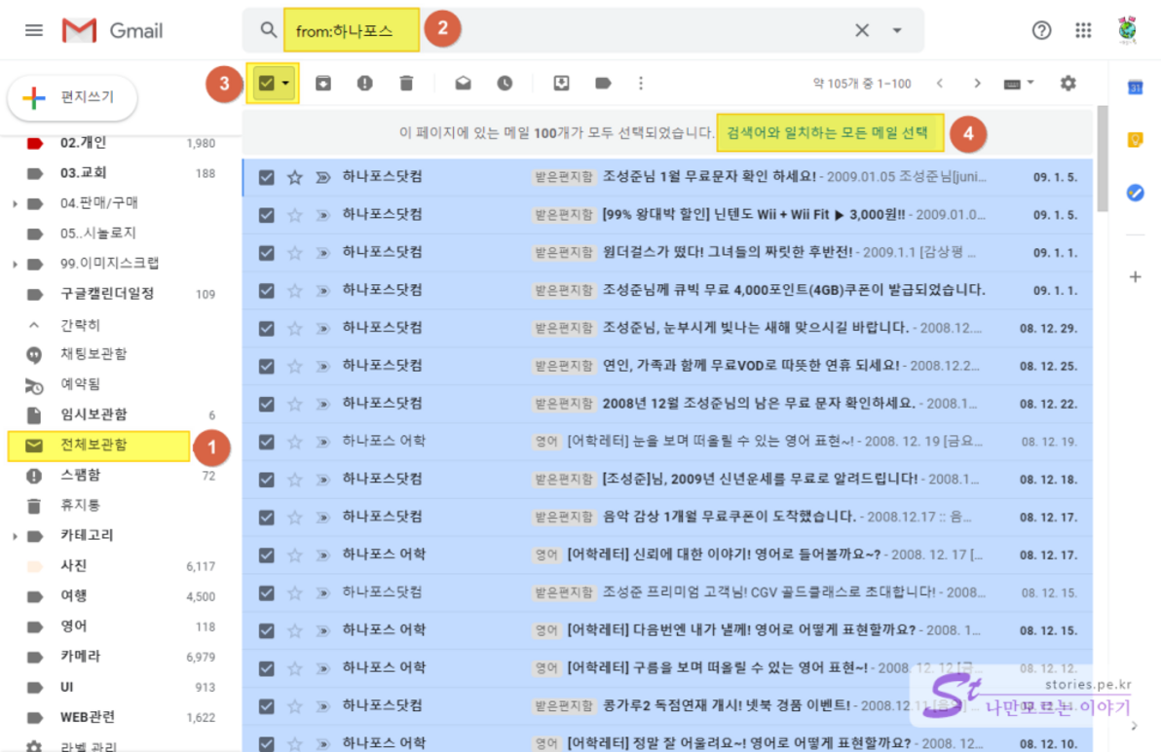
Task: Open the 스팸함 folder in sidebar
Action: click(x=80, y=476)
